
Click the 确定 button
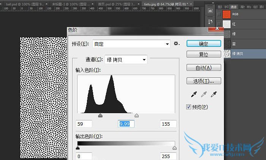[x=203, y=44]
